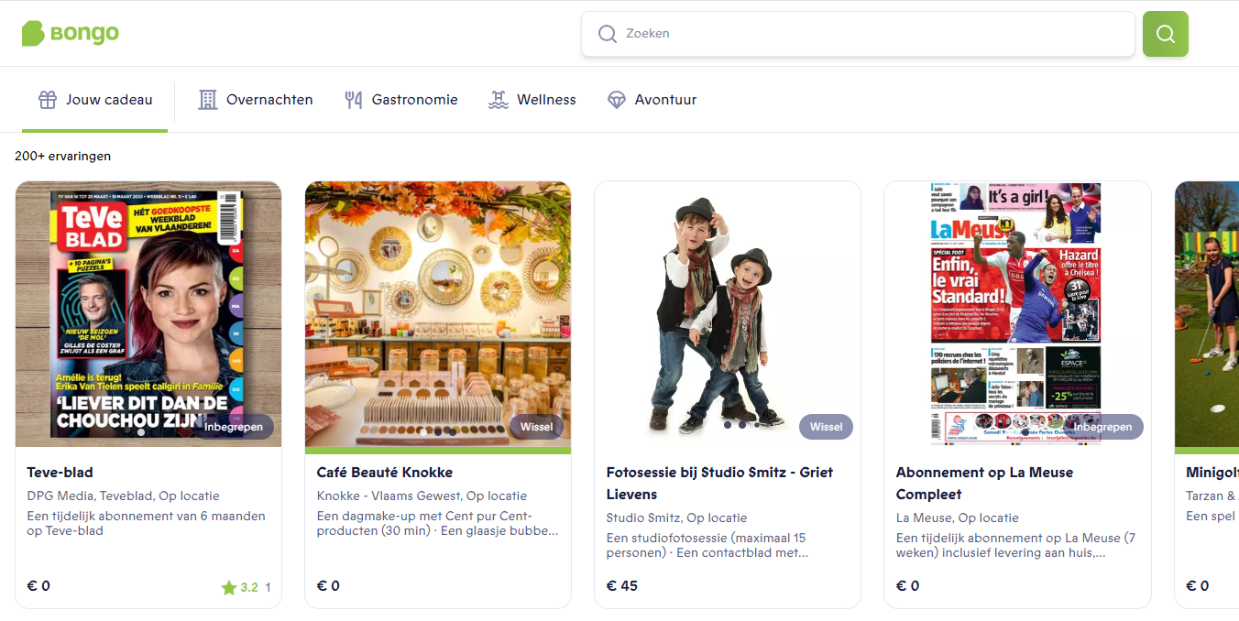Click the building icon beside Overnachten
The width and height of the screenshot is (1239, 621).
208,100
